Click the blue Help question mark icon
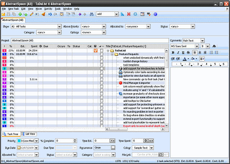The height and width of the screenshot is (164, 230). coord(155,14)
